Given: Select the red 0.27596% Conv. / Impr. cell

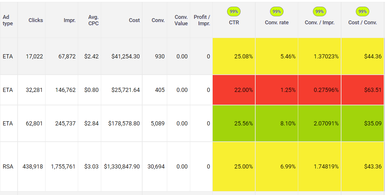Looking at the screenshot, I should [x=320, y=90].
